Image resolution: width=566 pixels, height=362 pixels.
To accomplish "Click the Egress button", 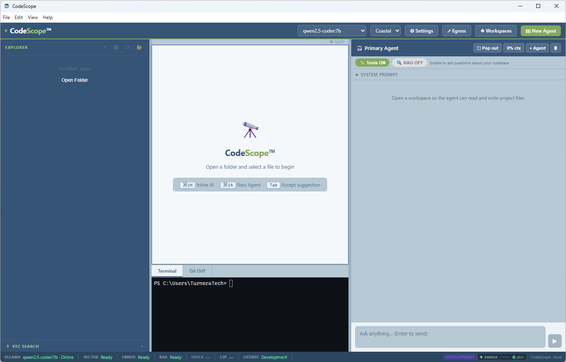I will click(456, 31).
